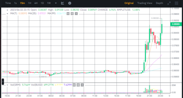The image size is (183, 98).
Task: Click the Vol(BUSD) value 499.277K
Action: (x=49, y=85)
